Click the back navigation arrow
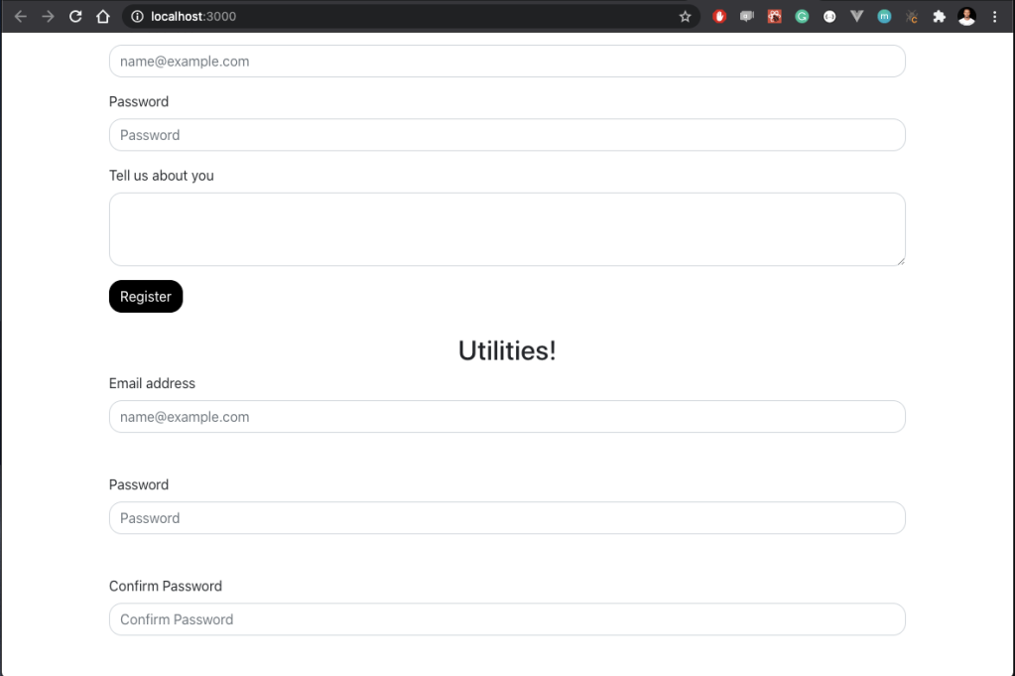 point(22,16)
